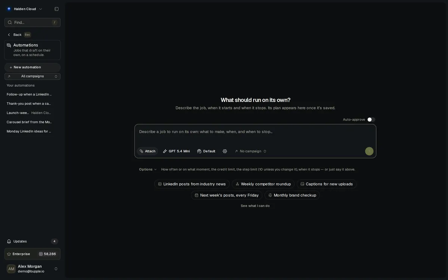
Task: Open the GPT 5.4 Mini model selector
Action: point(176,151)
